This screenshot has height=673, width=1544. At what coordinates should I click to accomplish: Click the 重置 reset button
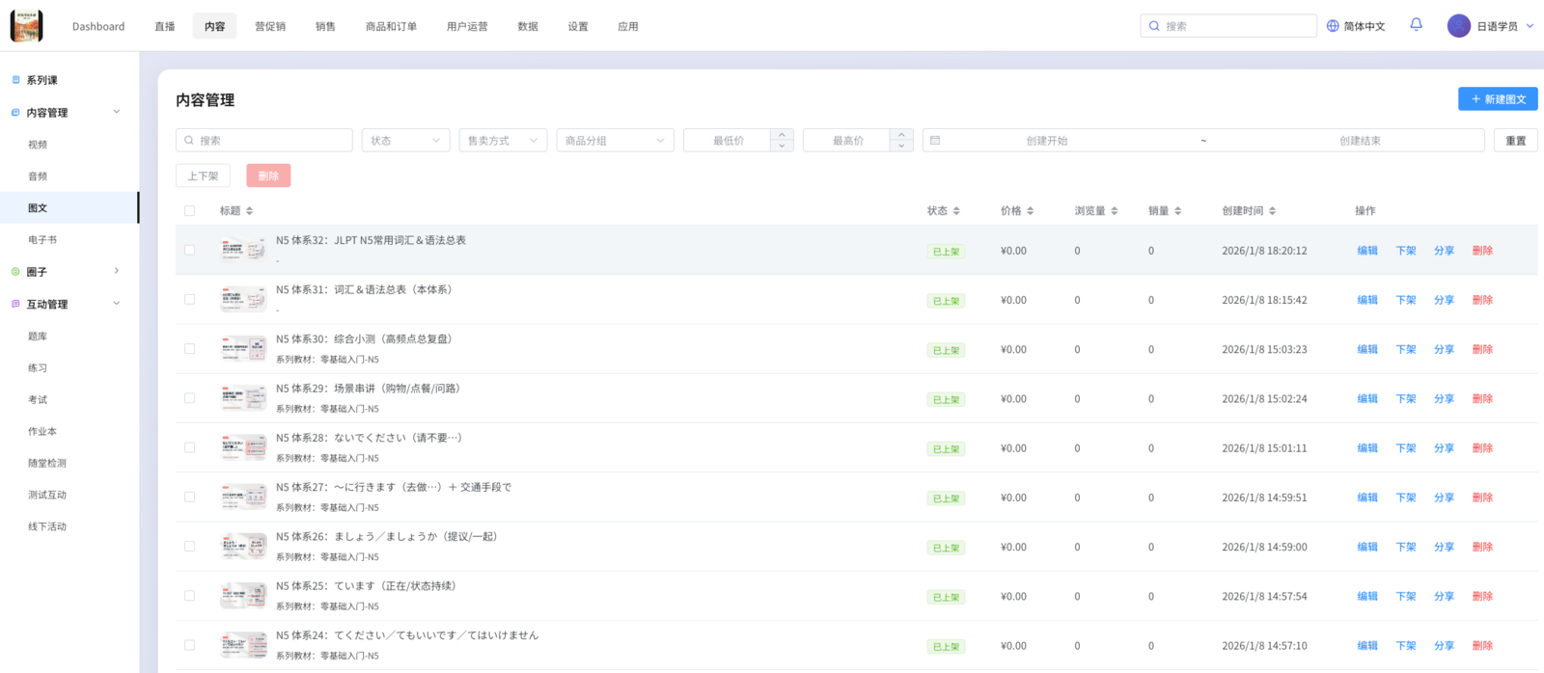(x=1516, y=141)
